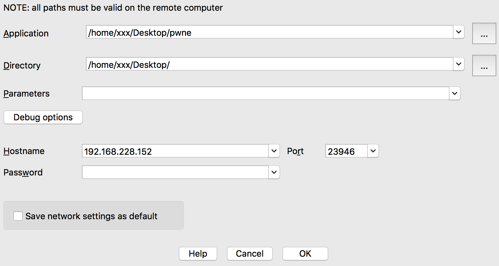
Task: Click the Save network settings label text
Action: pos(91,216)
